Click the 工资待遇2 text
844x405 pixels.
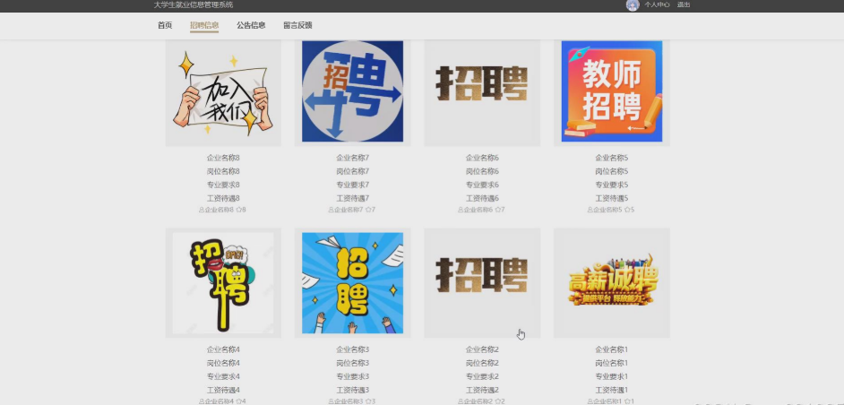click(x=482, y=390)
